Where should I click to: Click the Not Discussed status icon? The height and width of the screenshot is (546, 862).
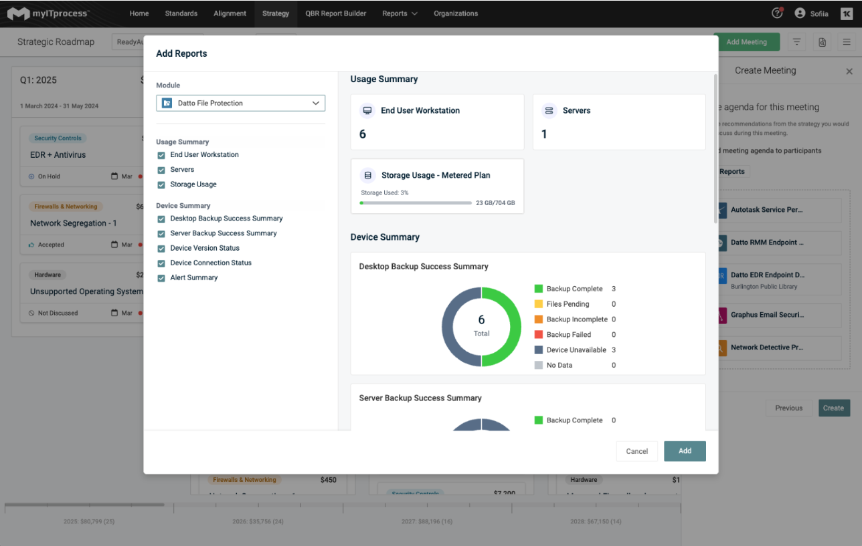point(31,313)
